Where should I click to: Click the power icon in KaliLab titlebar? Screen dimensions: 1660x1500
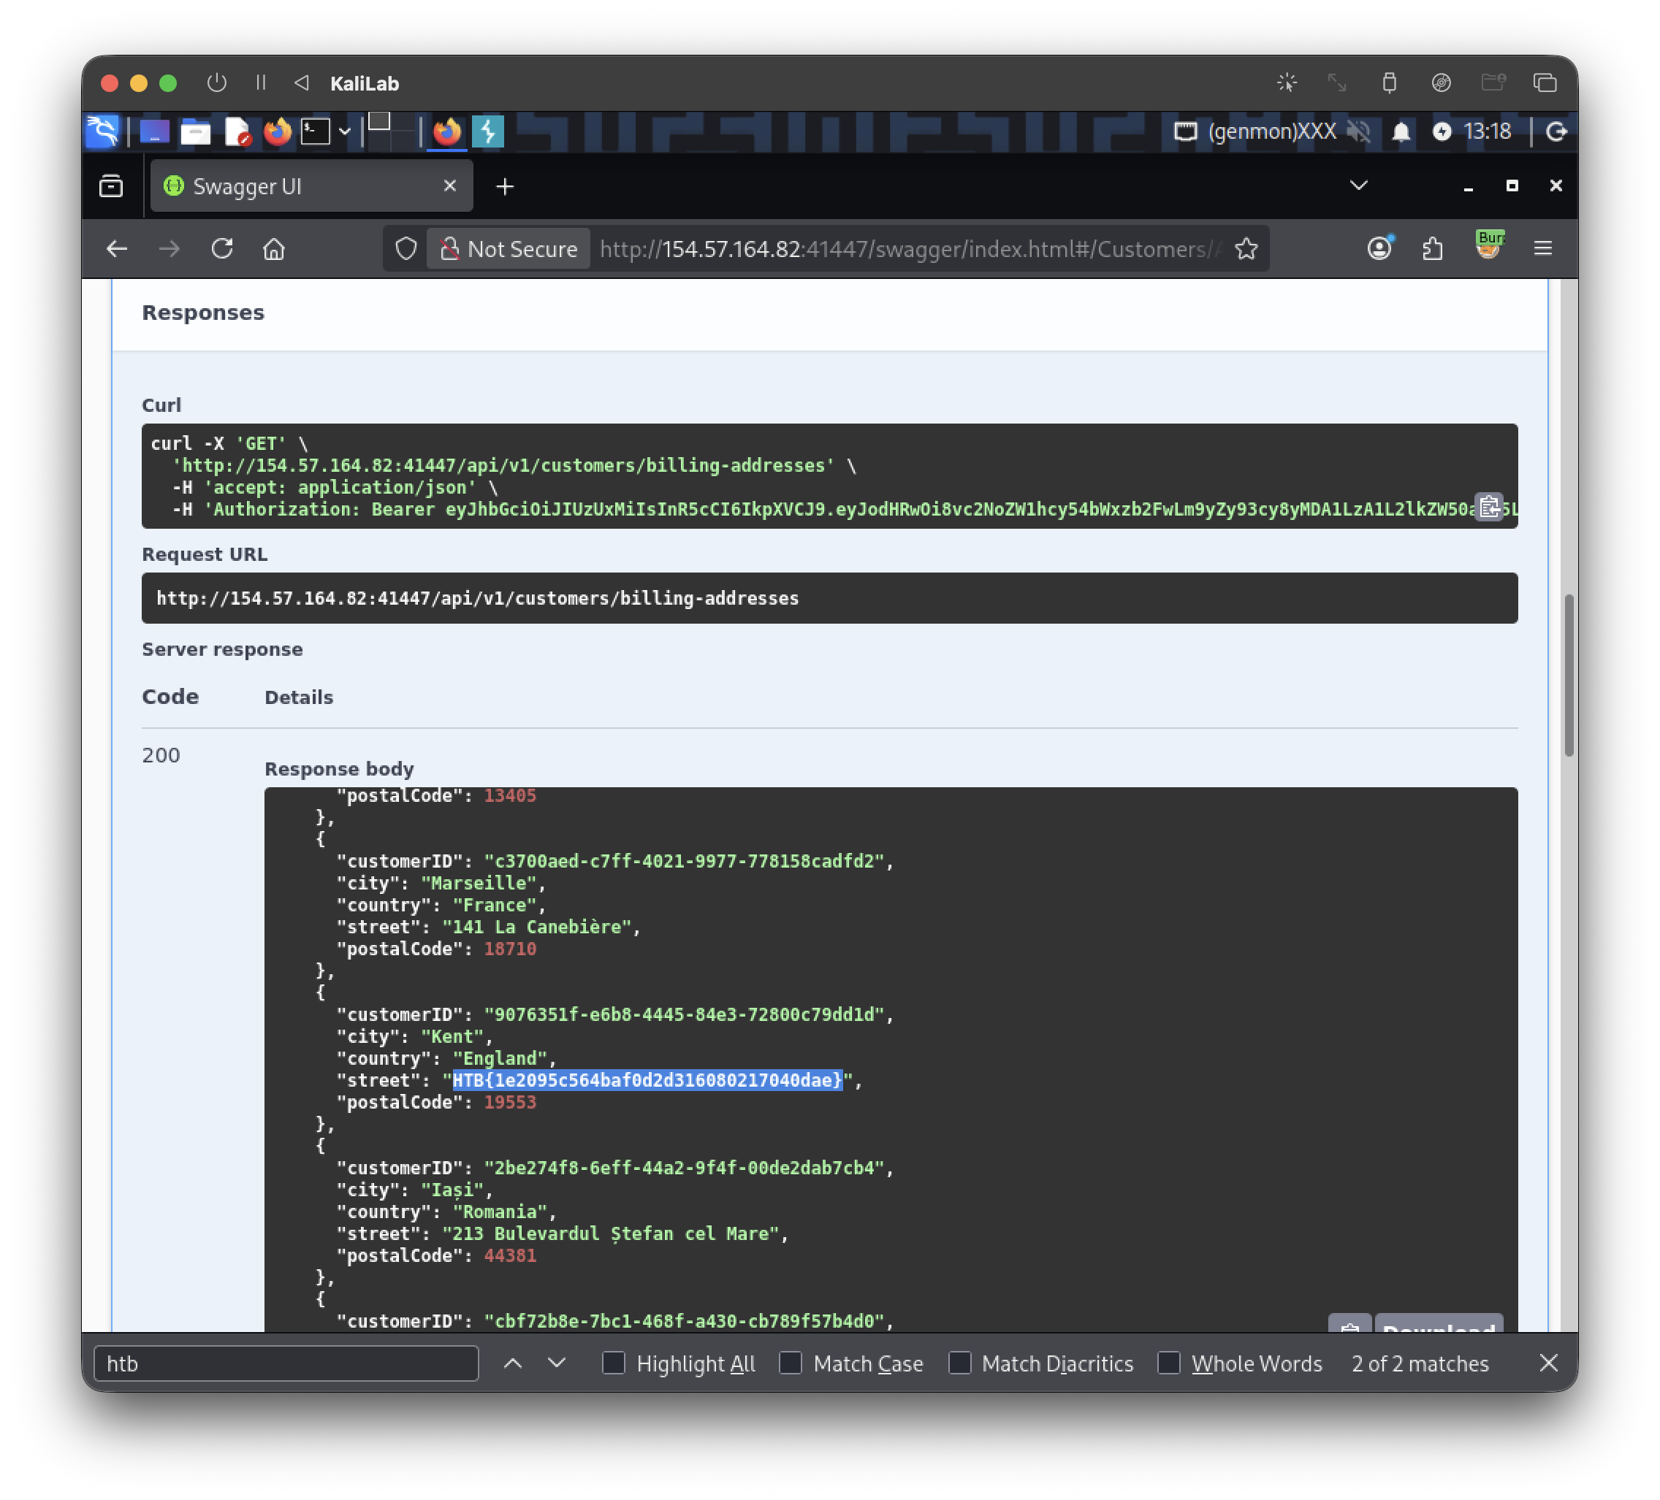pos(216,83)
